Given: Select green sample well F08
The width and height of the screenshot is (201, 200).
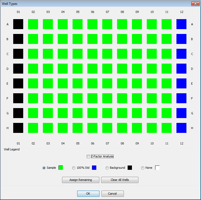Looking at the screenshot, I should pos(122,98).
